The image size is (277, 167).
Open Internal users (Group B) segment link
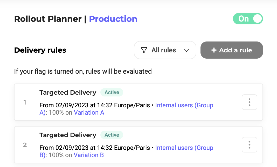coord(184,148)
